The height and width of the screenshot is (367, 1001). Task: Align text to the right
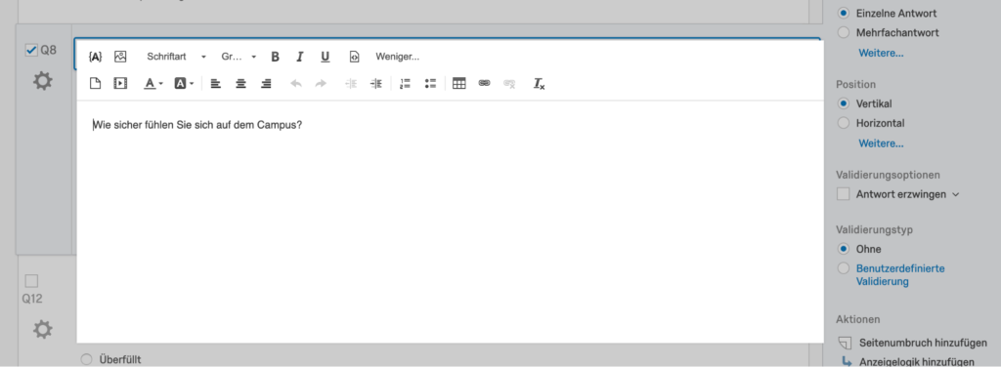(266, 84)
